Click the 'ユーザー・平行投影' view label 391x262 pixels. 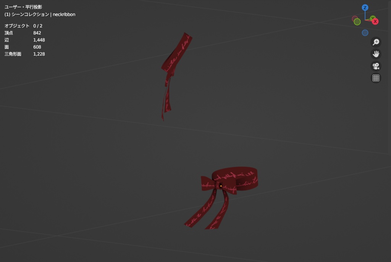pos(23,7)
